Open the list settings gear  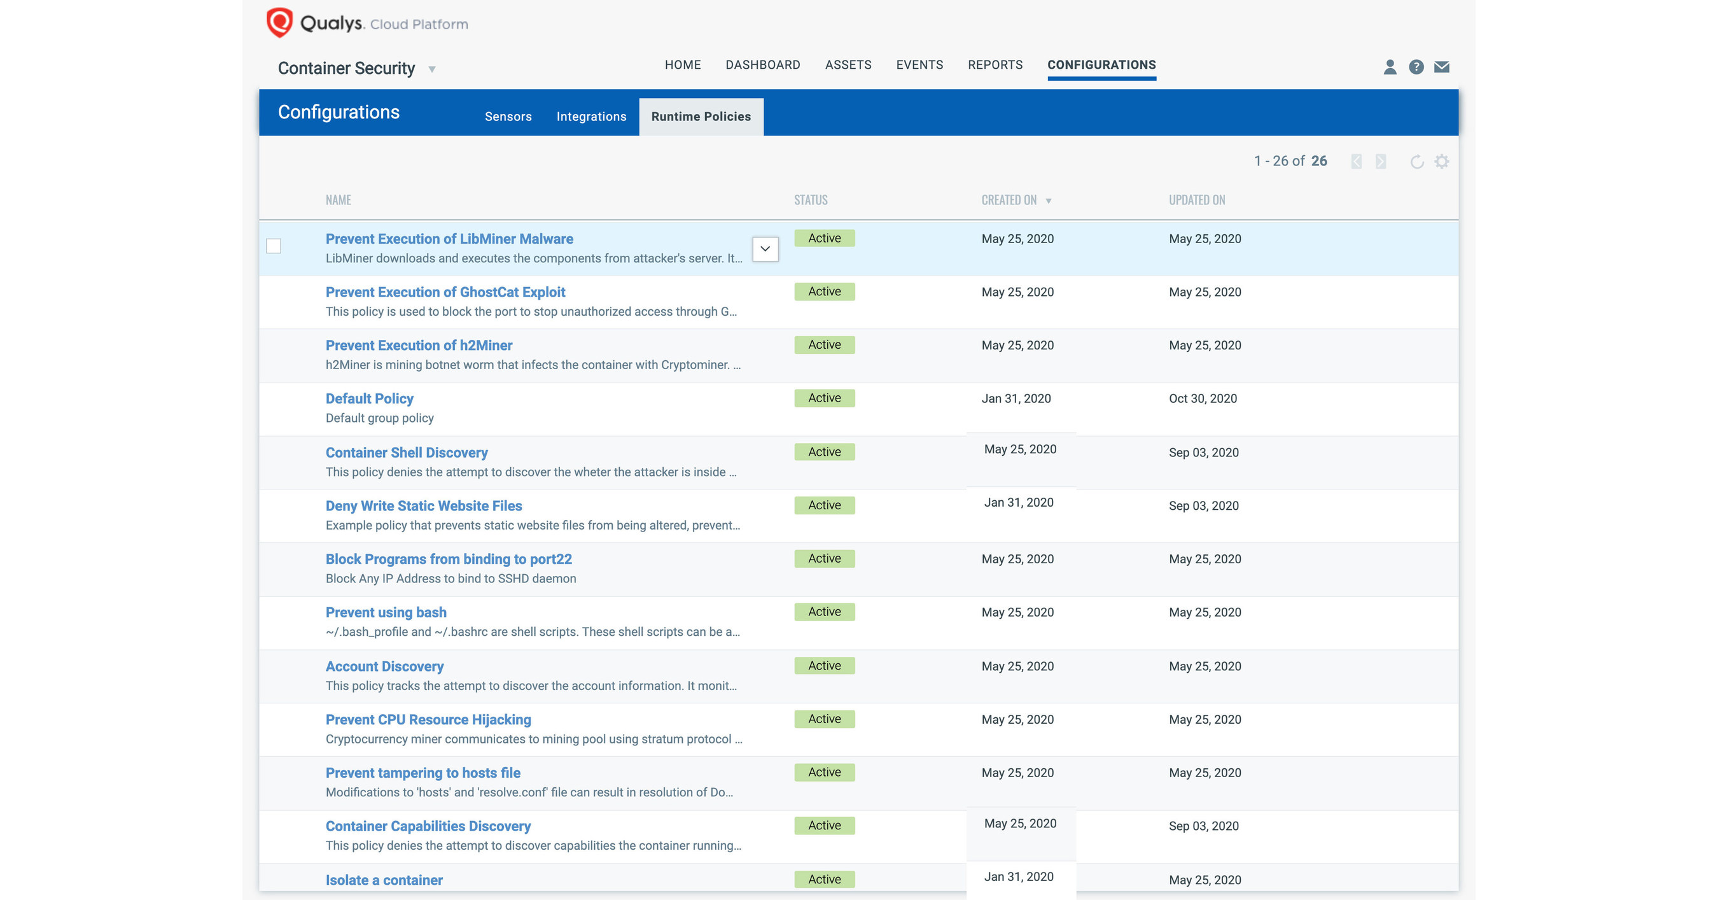[x=1442, y=161]
